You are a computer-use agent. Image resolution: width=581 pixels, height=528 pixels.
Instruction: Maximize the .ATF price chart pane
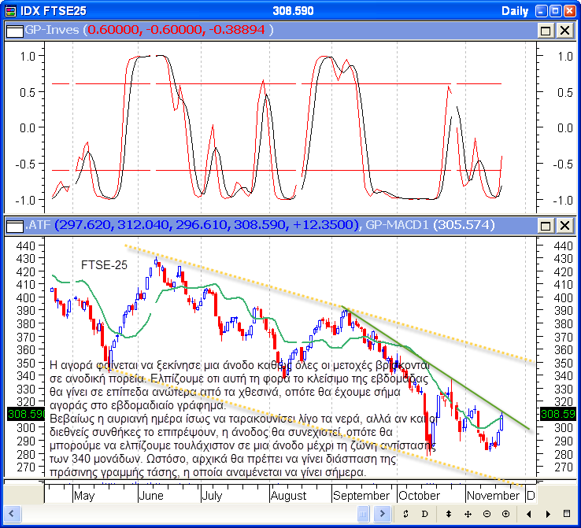tap(546, 226)
